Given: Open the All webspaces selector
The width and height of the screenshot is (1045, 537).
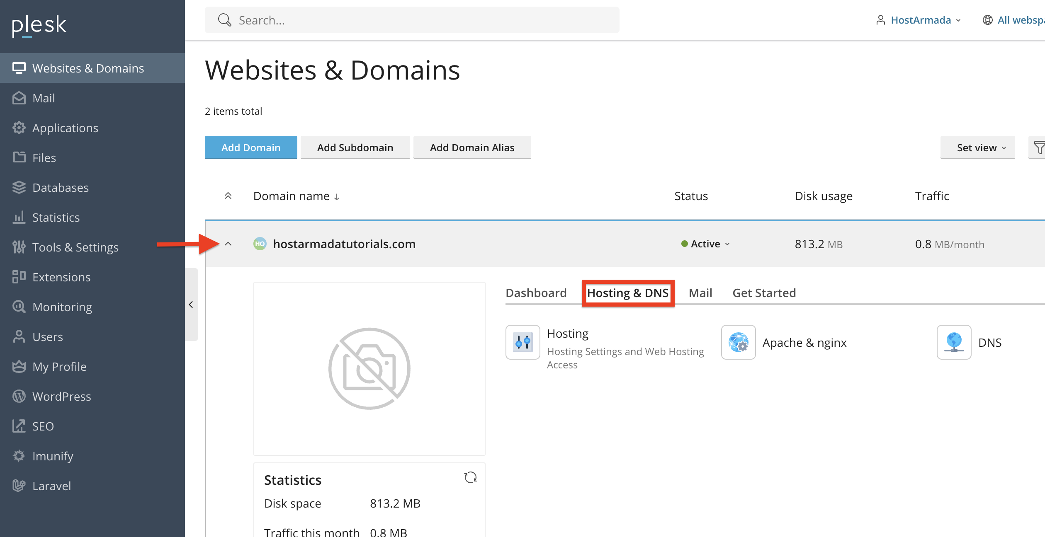Looking at the screenshot, I should click(x=1013, y=20).
